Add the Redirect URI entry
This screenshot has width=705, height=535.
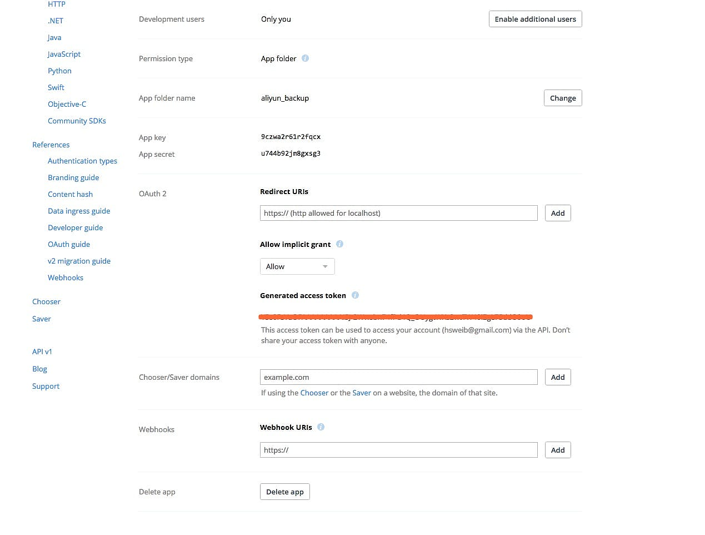pyautogui.click(x=557, y=213)
